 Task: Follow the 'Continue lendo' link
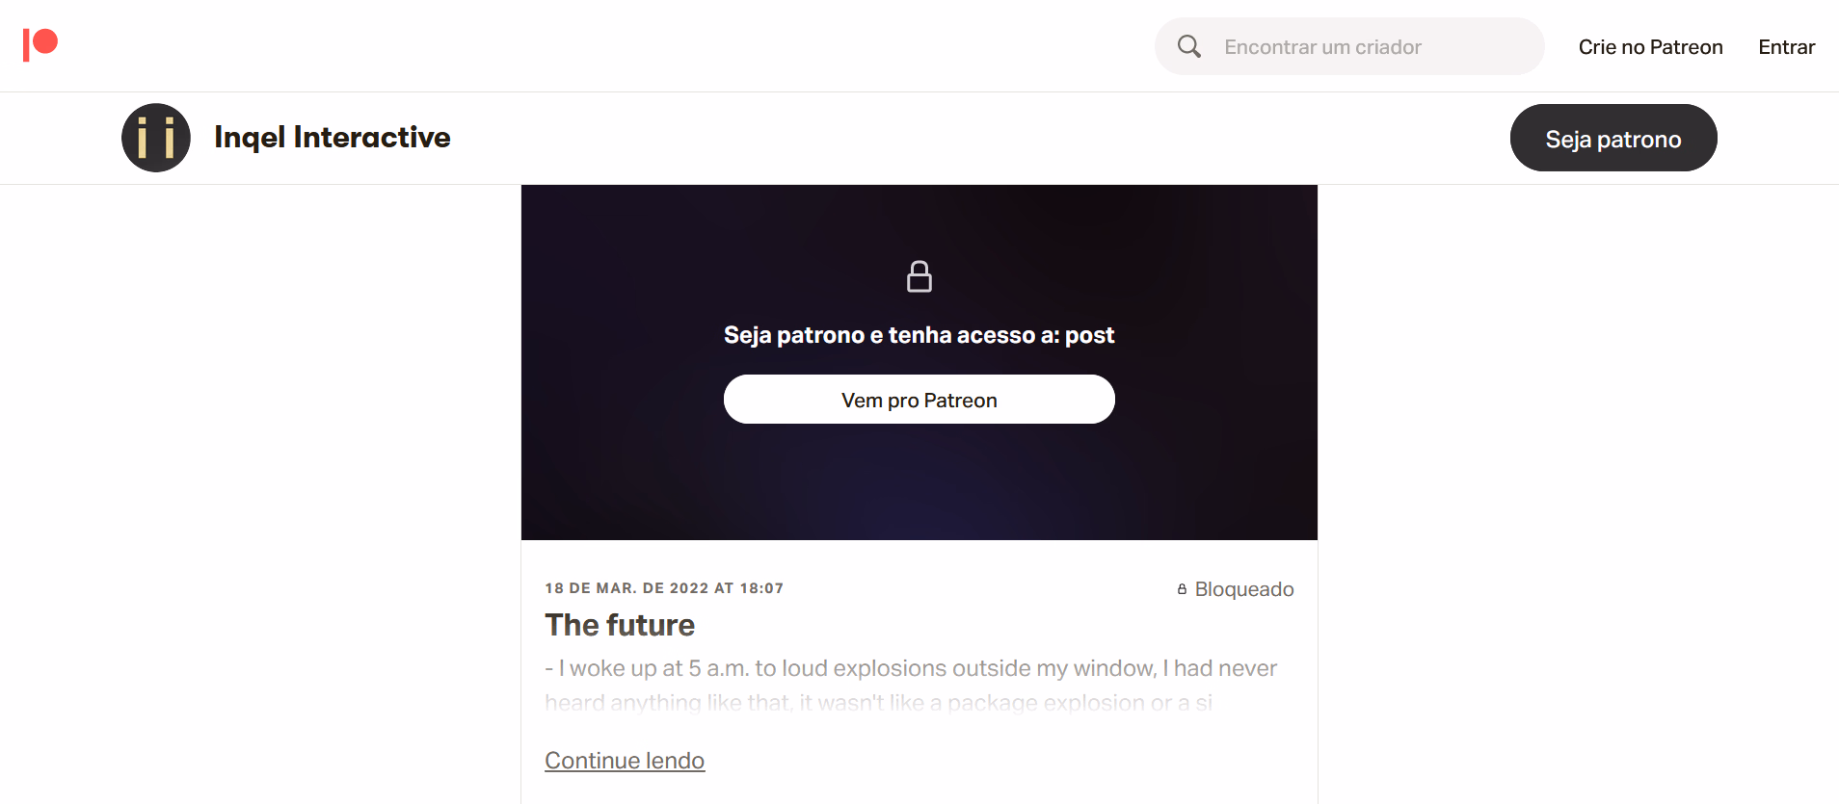[x=625, y=761]
